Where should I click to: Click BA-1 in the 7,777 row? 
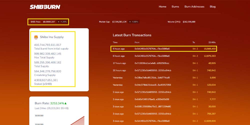pos(195,99)
